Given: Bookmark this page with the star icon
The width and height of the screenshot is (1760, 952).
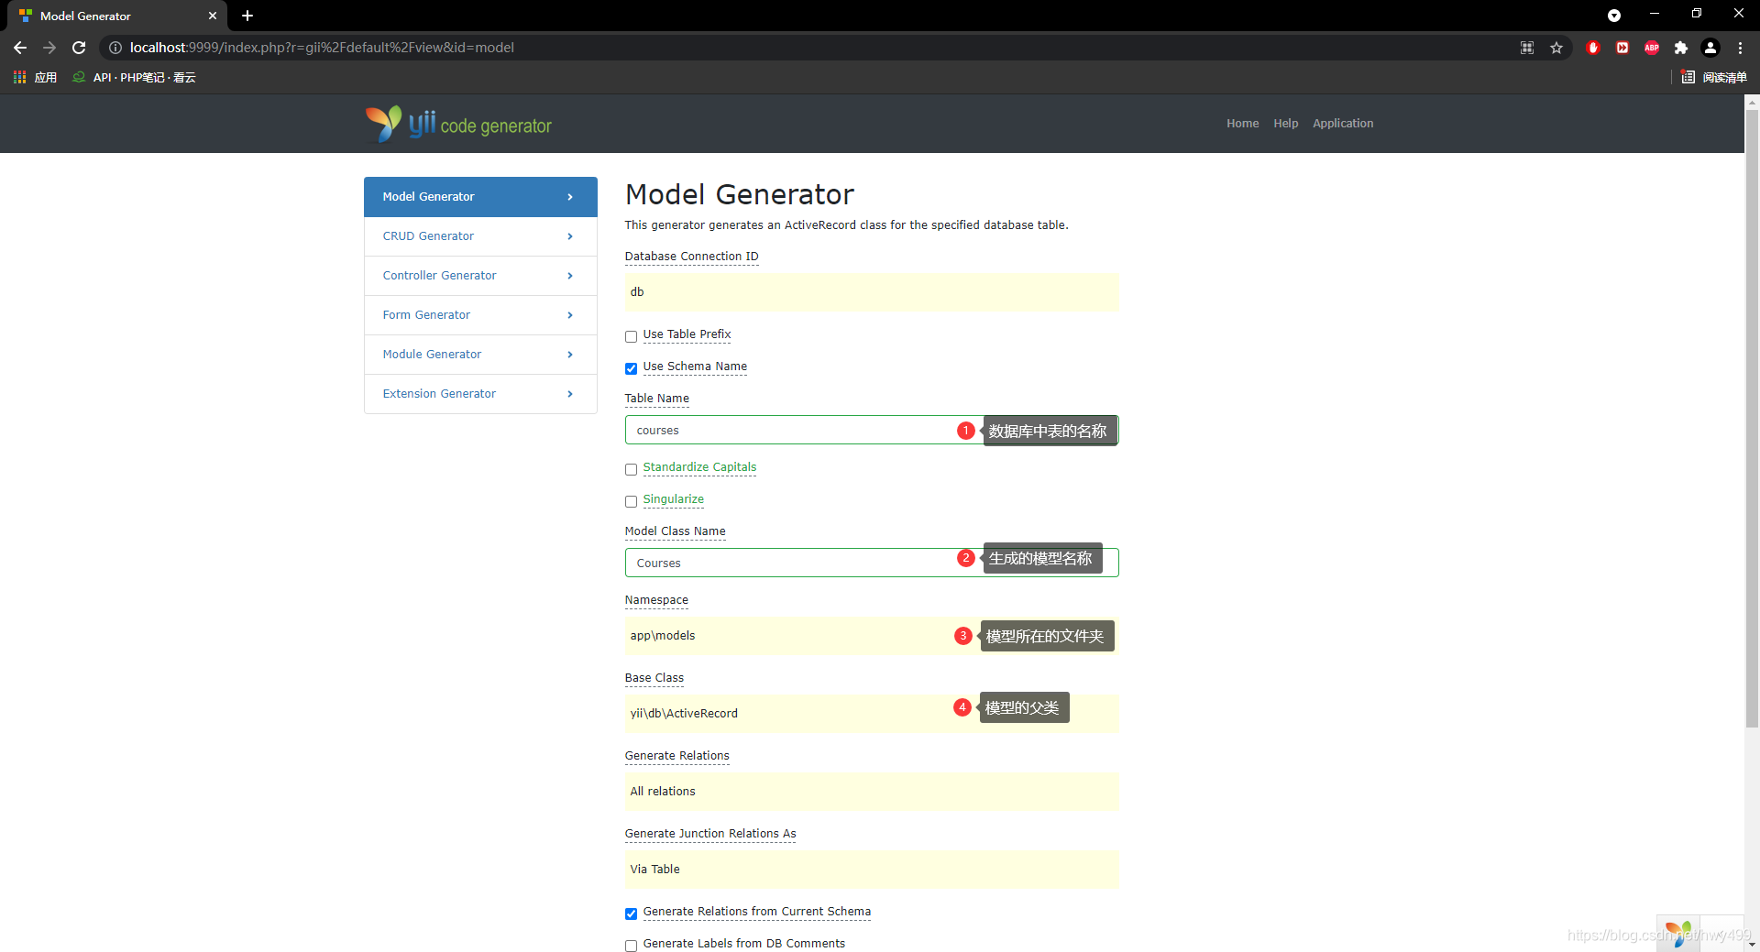Looking at the screenshot, I should 1556,48.
